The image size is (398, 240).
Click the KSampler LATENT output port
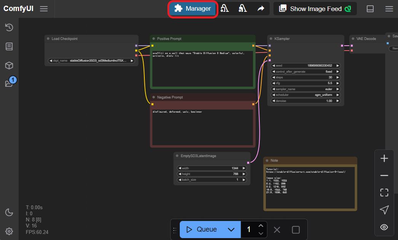(x=342, y=46)
